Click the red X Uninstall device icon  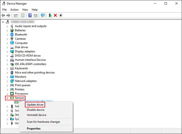pyautogui.click(x=55, y=15)
